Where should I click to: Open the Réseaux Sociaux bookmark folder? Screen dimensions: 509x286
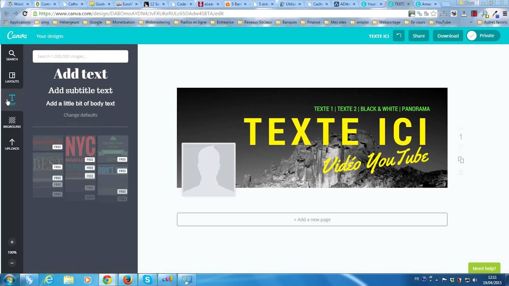coord(254,22)
